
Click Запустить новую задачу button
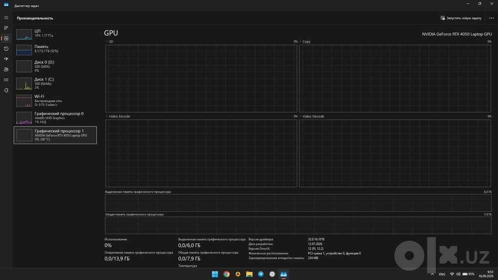461,18
